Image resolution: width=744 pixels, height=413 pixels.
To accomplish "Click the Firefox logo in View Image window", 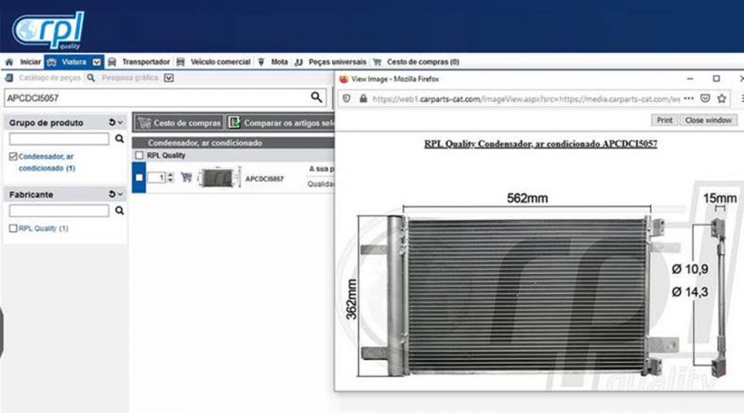I will tap(344, 79).
